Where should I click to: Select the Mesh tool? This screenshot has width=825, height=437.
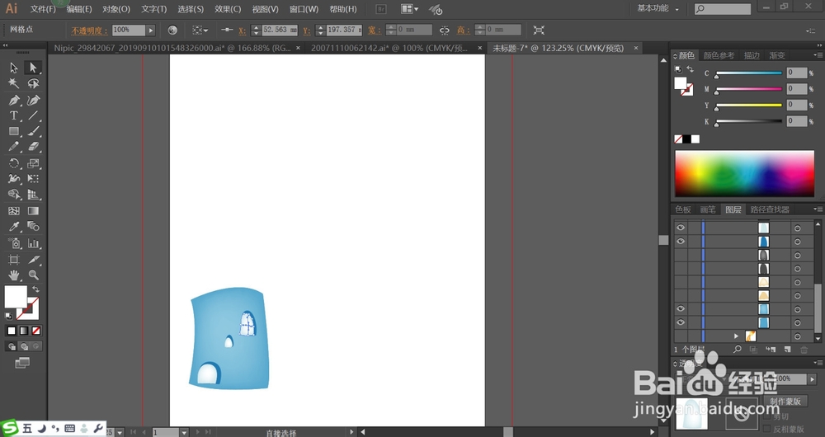click(x=14, y=211)
